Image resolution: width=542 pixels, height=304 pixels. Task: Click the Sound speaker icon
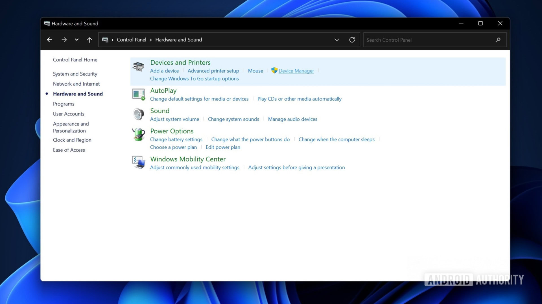point(138,114)
